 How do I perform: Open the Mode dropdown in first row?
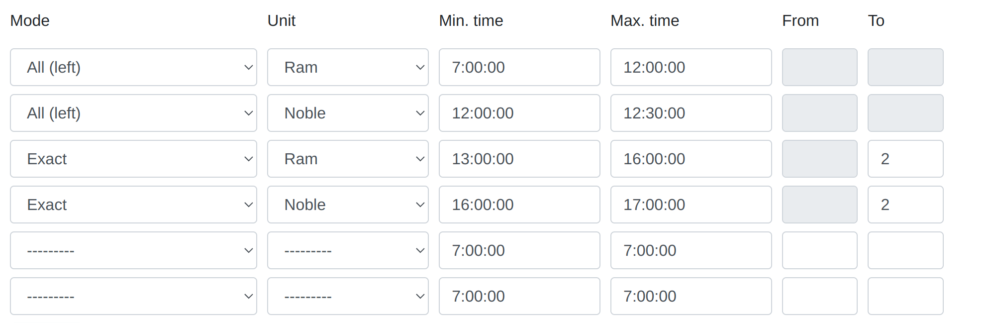pos(133,67)
